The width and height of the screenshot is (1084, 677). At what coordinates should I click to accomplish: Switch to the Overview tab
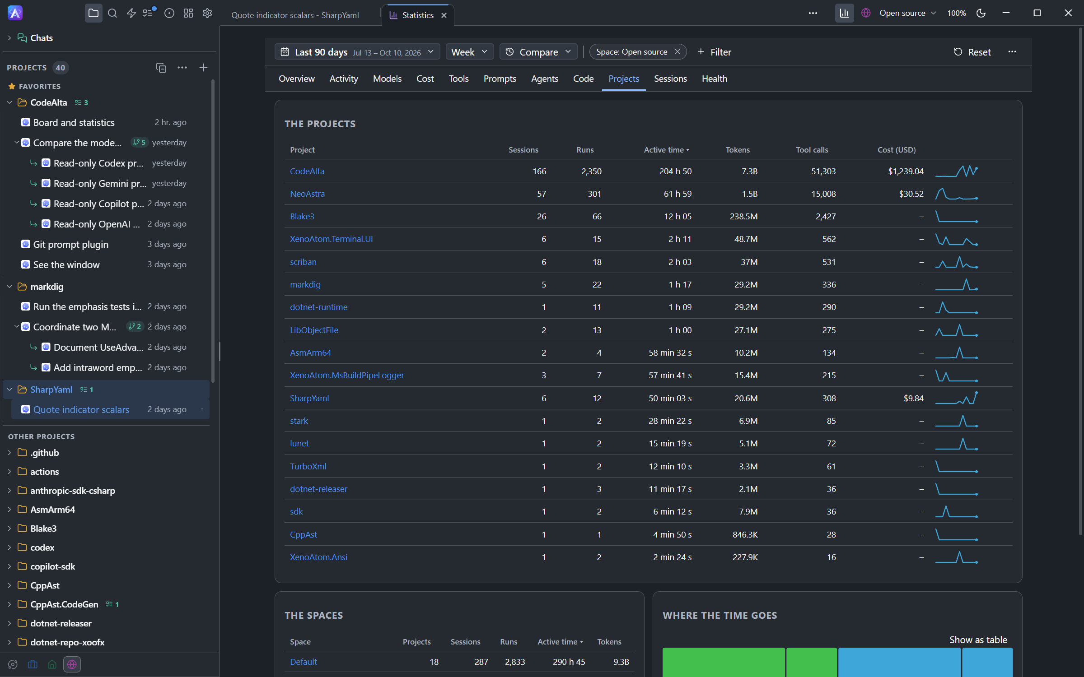point(296,79)
